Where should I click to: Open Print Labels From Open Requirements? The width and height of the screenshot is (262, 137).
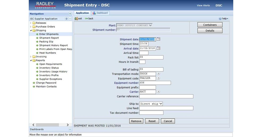point(56,49)
